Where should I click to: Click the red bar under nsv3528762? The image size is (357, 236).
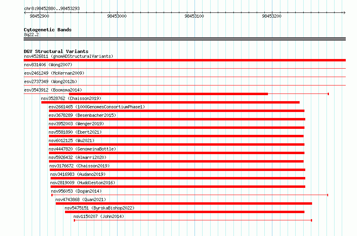coord(170,102)
